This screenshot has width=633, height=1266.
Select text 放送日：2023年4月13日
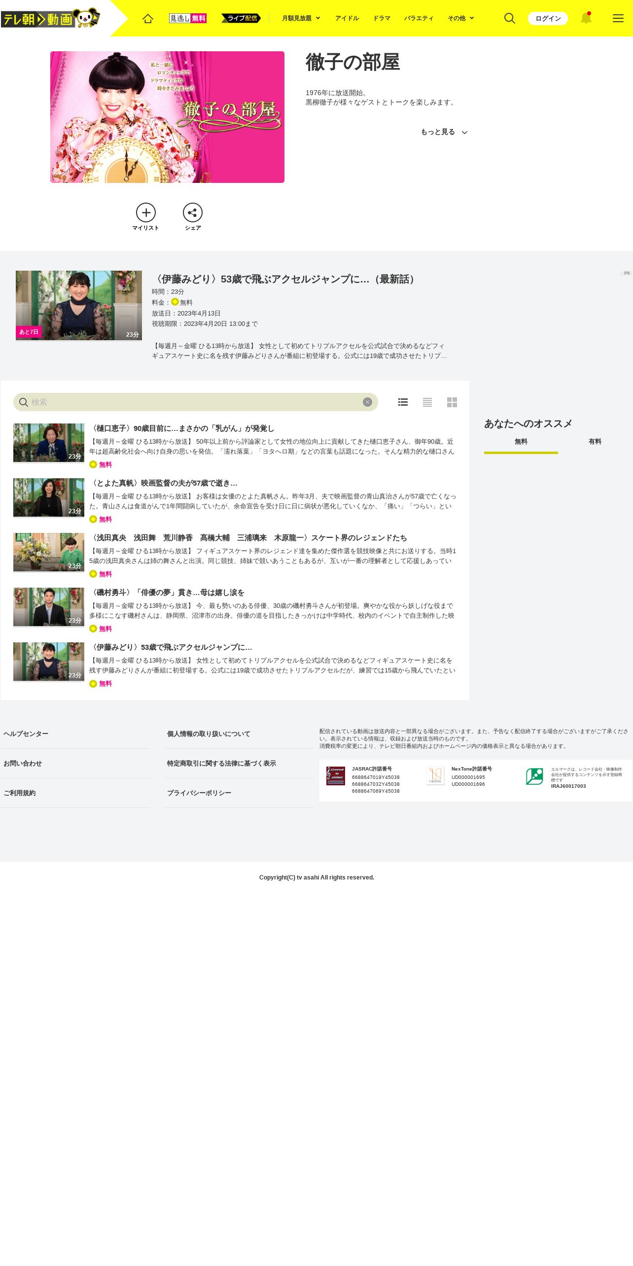(x=186, y=314)
